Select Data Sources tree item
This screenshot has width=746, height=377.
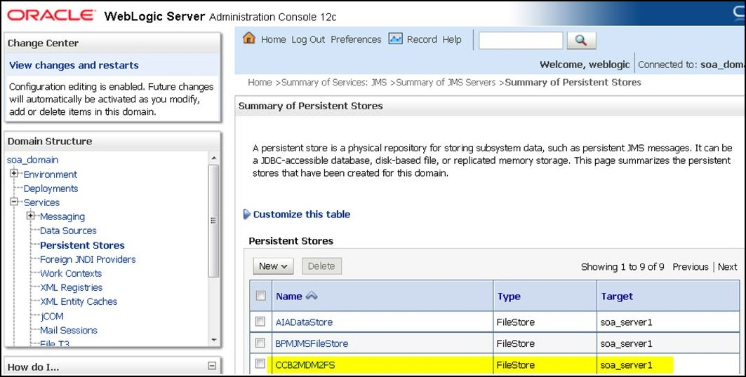pos(68,231)
